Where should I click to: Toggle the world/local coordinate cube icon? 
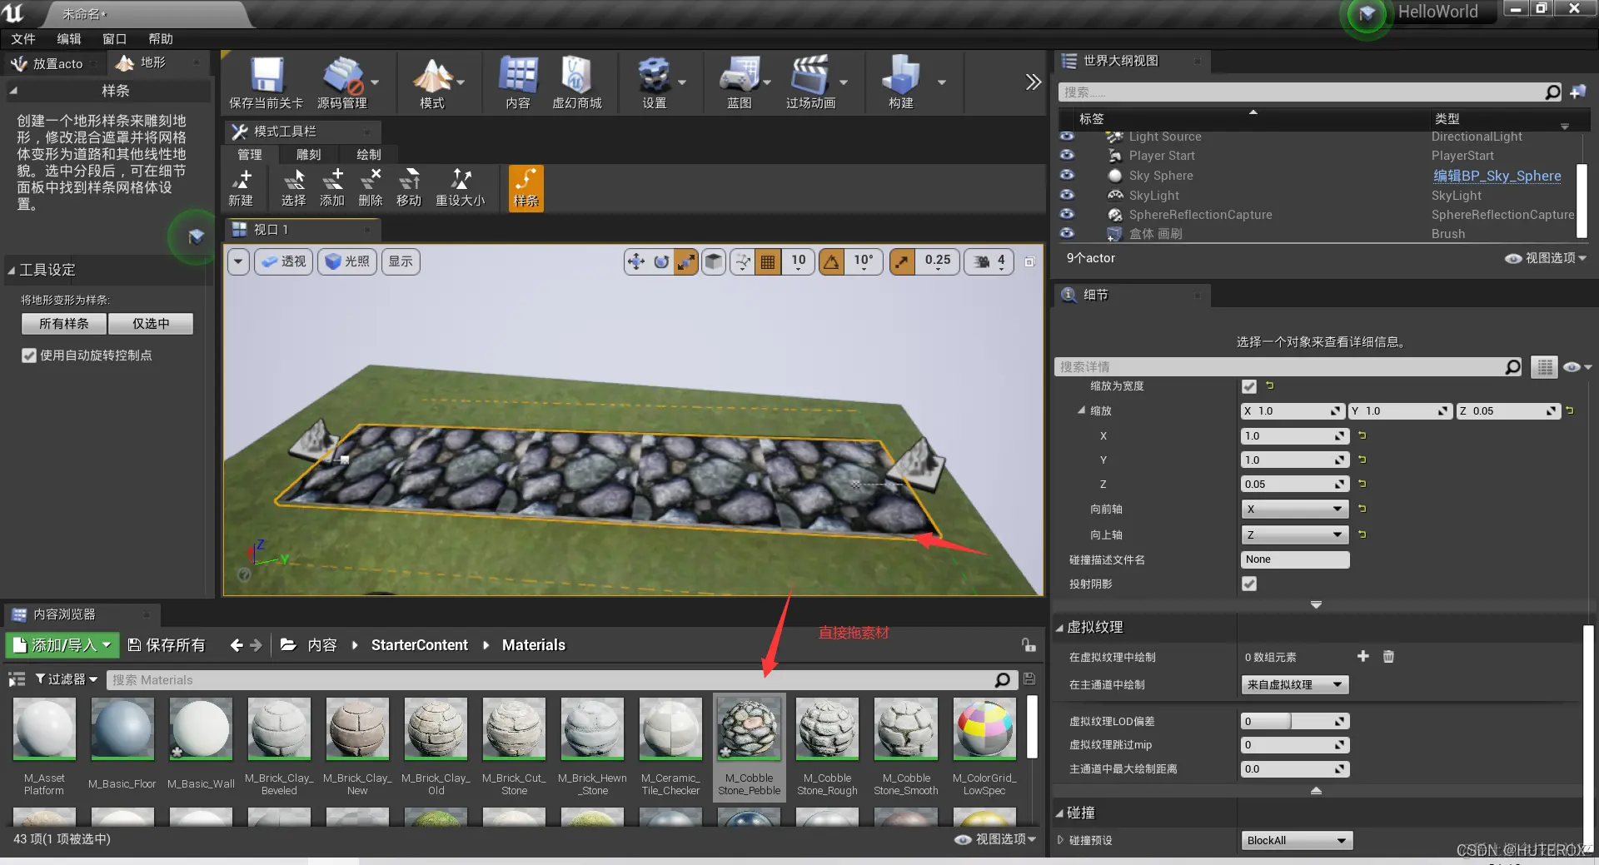(714, 261)
